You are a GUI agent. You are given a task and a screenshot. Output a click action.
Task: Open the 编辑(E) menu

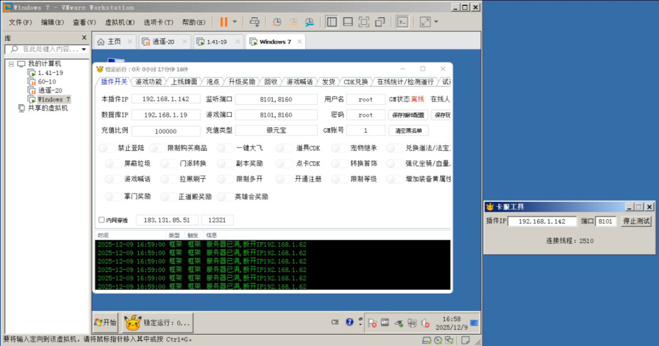pos(53,22)
